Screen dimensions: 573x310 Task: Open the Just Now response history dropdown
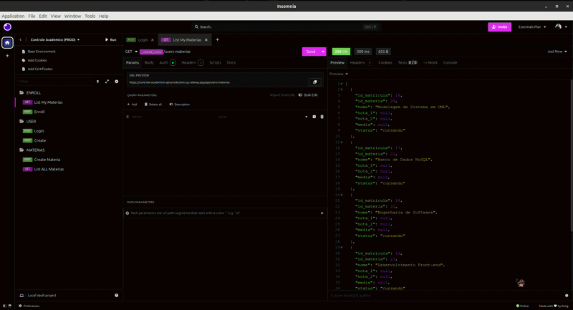pos(557,52)
